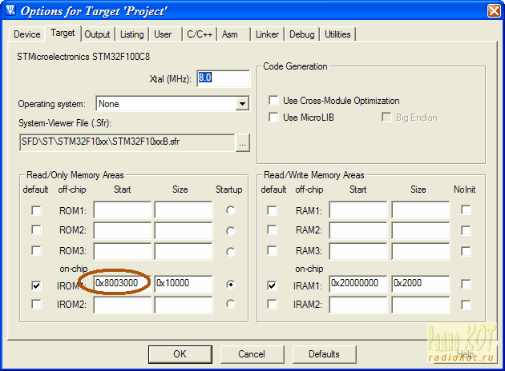
Task: Open the C/C++ tab
Action: [x=200, y=34]
